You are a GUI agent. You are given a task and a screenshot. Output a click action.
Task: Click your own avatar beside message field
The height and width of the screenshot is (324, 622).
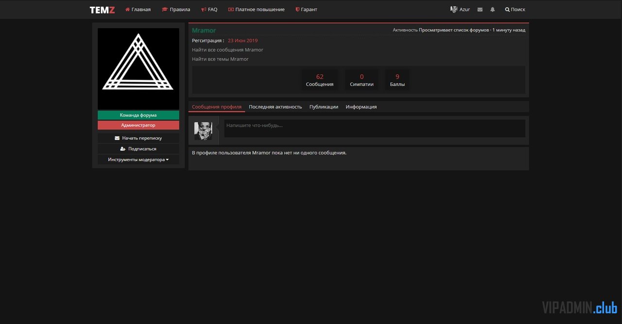pyautogui.click(x=203, y=131)
